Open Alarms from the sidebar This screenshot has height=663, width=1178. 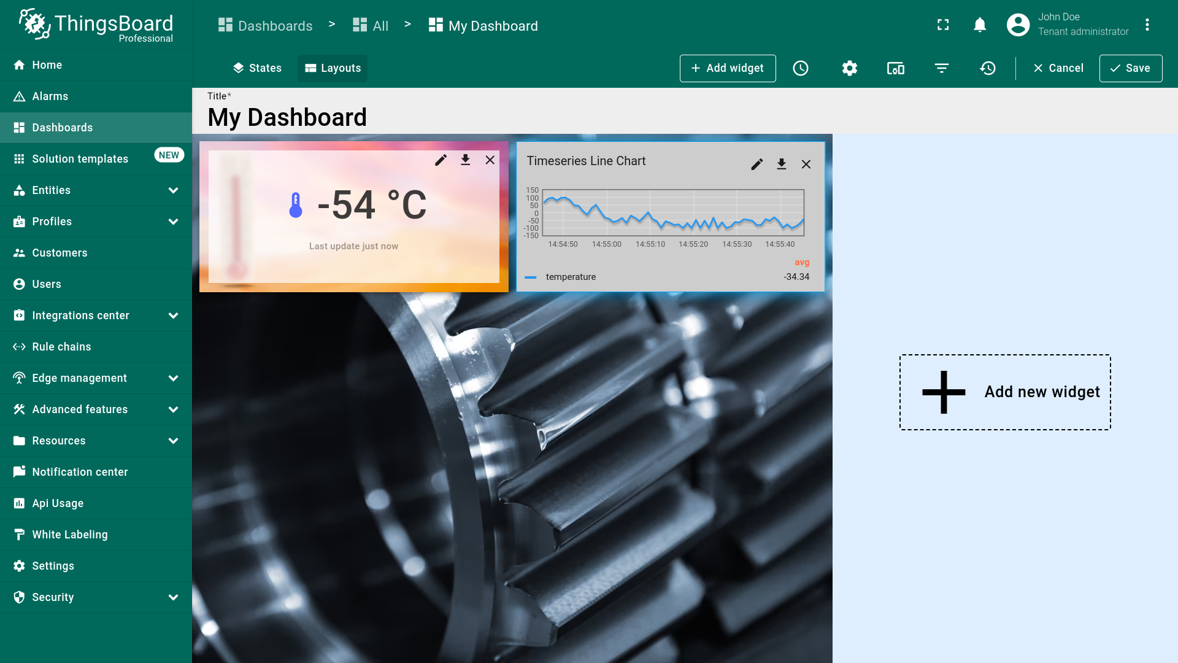click(96, 96)
